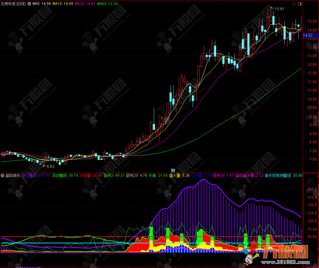Click the 15.81 high price annotation
This screenshot has width=319, height=268.
point(279,9)
